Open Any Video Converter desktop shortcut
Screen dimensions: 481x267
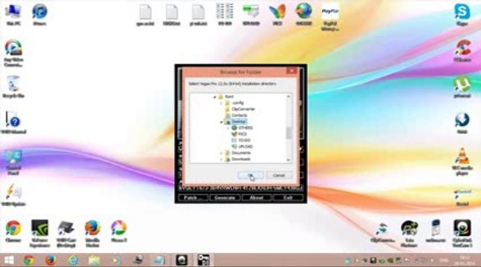tap(13, 53)
